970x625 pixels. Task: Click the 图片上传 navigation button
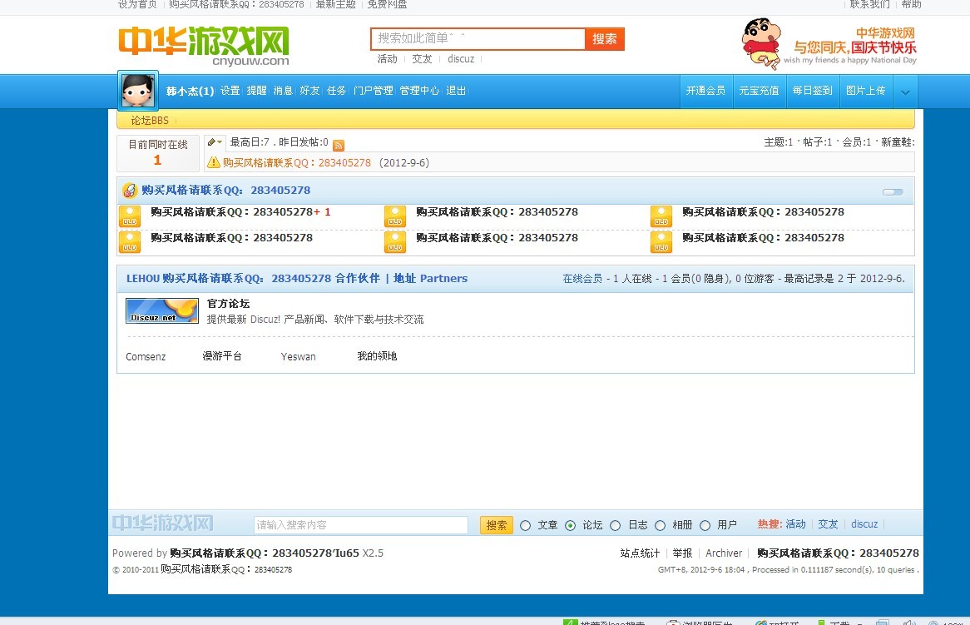865,91
